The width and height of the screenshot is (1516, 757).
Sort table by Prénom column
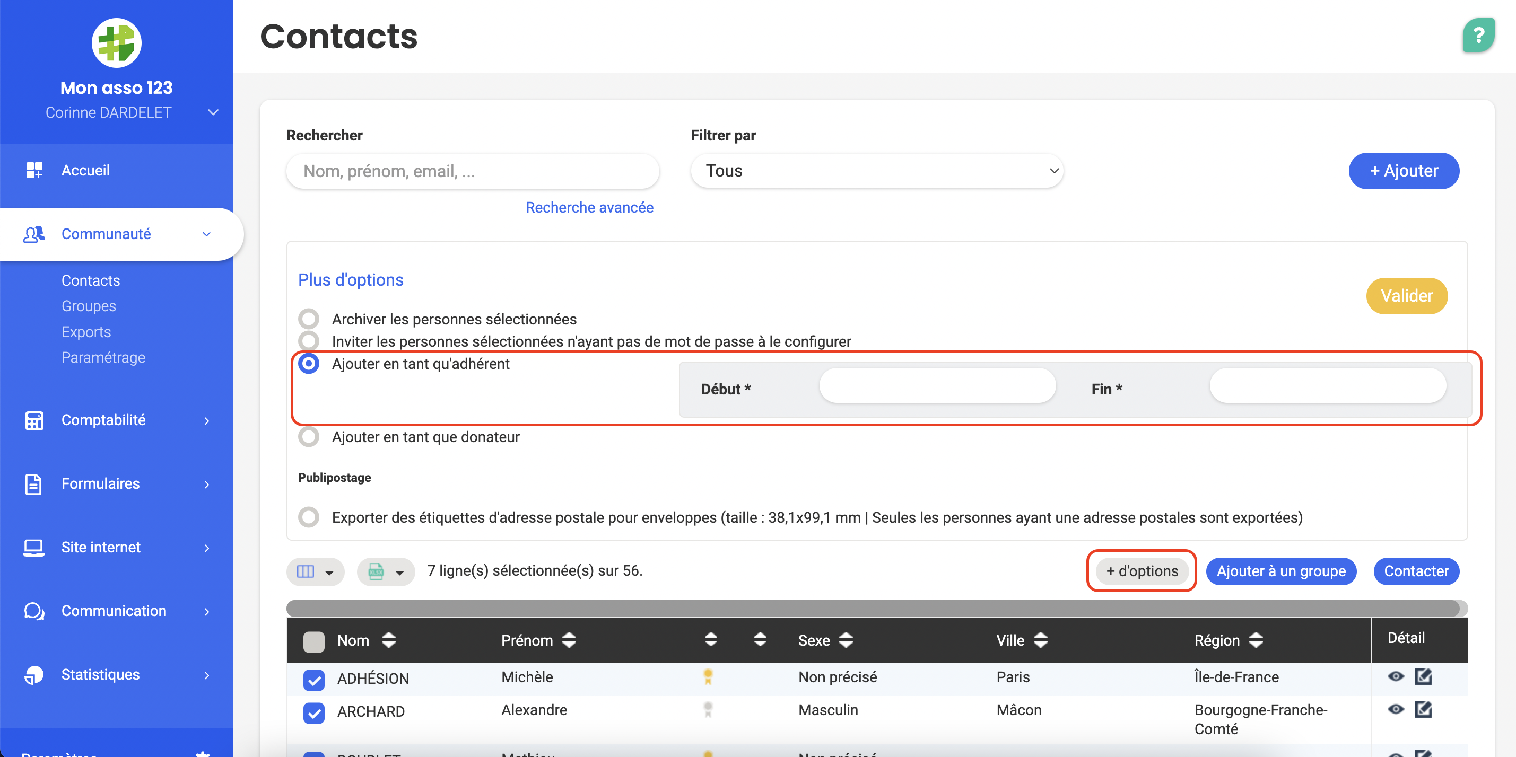[x=569, y=640]
